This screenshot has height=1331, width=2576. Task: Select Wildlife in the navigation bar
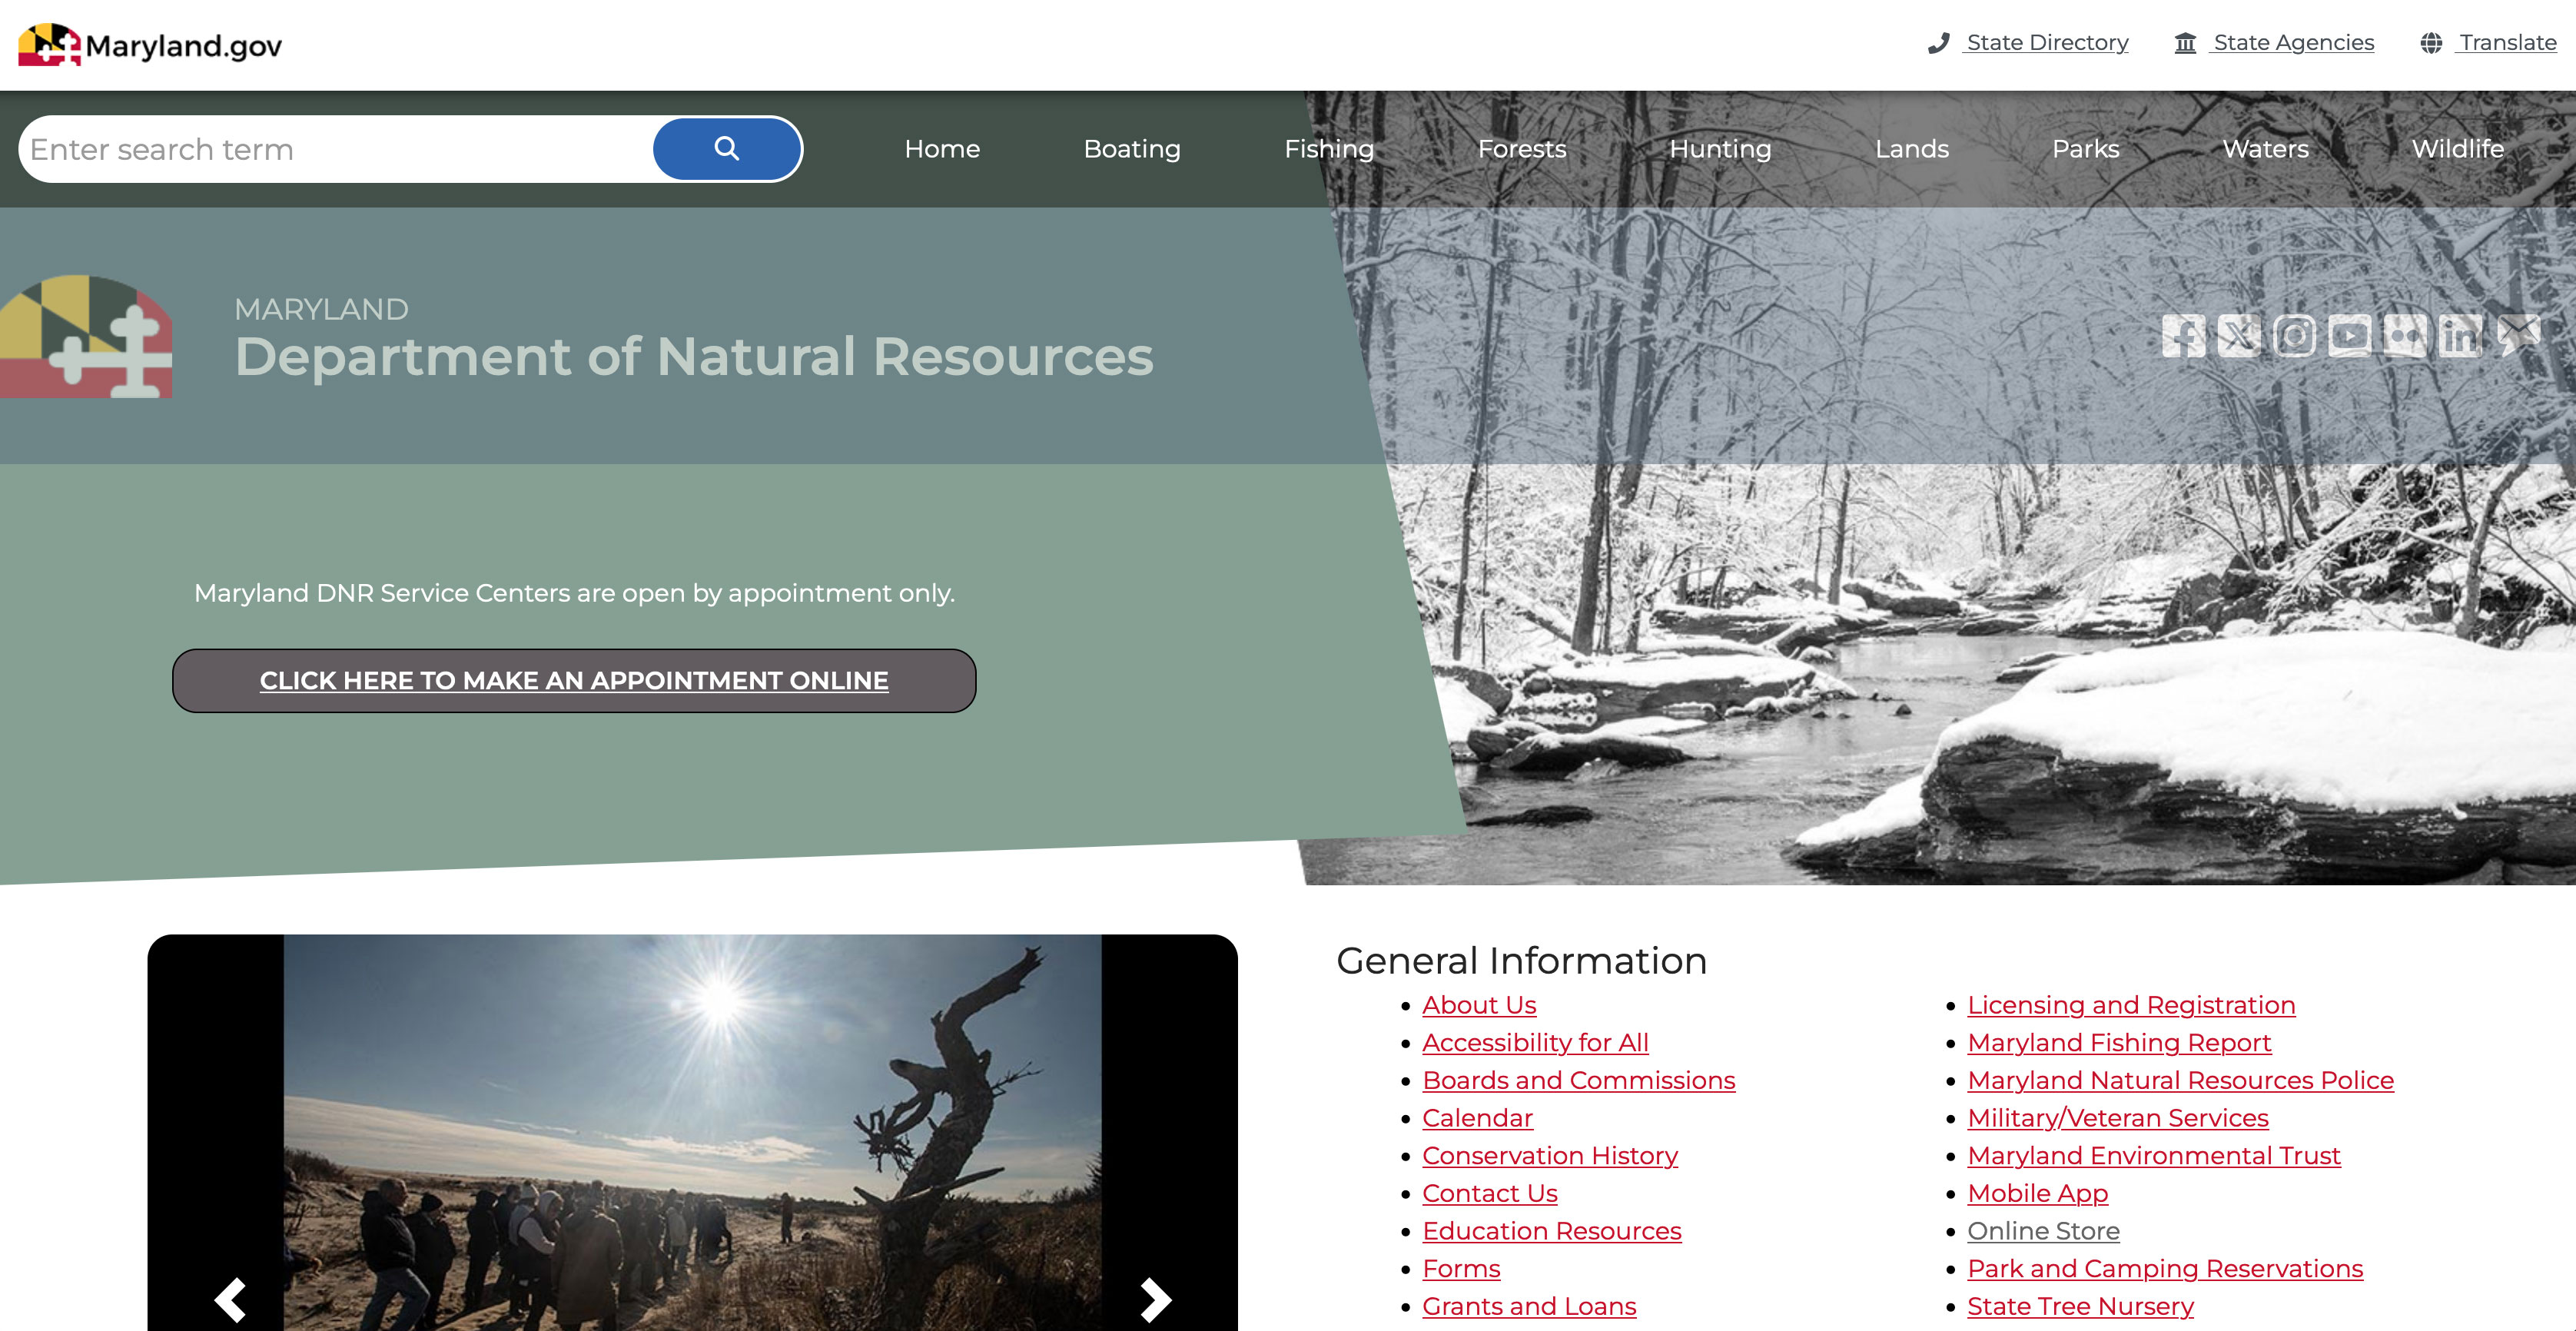tap(2457, 149)
